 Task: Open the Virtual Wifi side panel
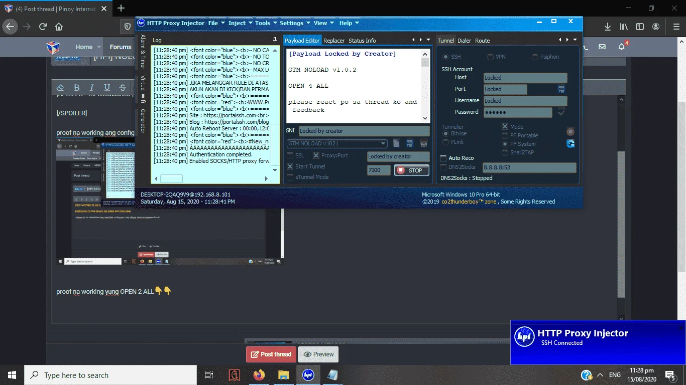click(143, 89)
